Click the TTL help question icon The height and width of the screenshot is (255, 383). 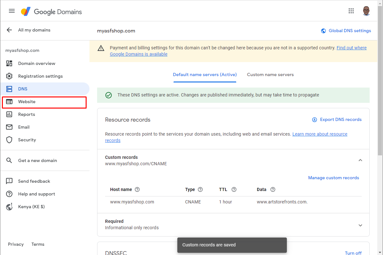tap(234, 189)
